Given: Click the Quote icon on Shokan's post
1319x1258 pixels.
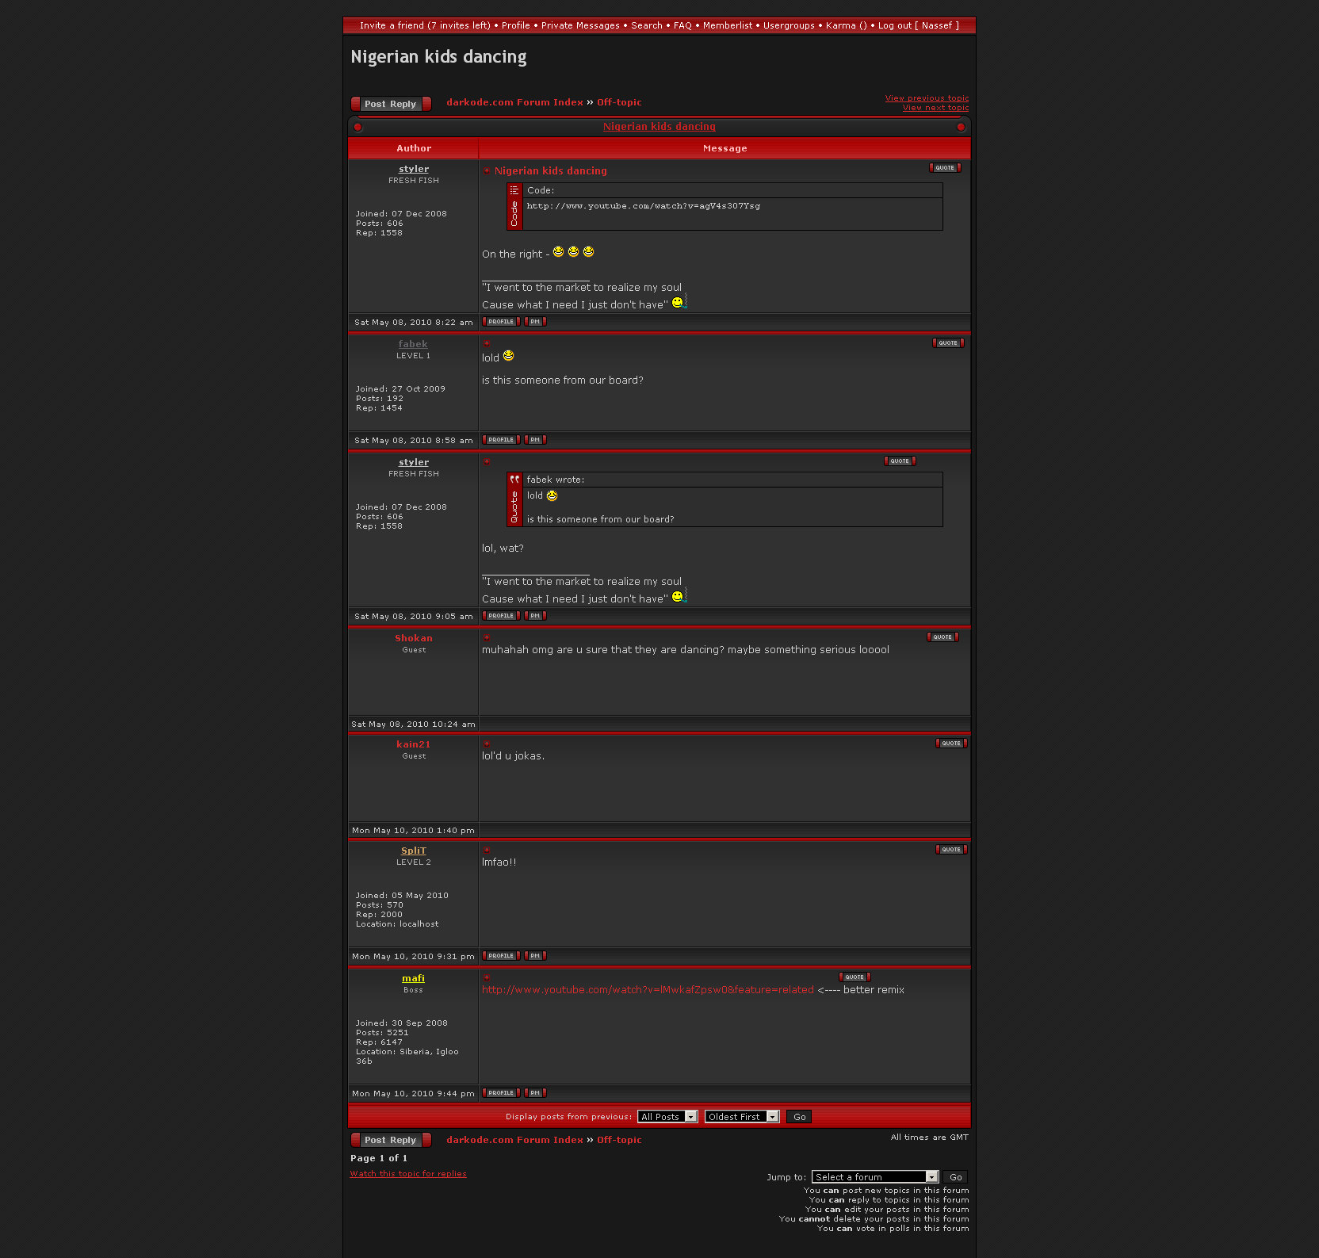Looking at the screenshot, I should 942,637.
